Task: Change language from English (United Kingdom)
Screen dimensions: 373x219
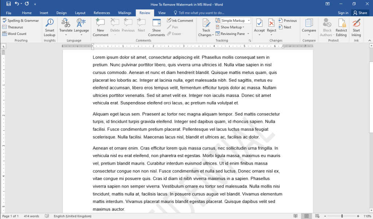Action: coord(72,216)
